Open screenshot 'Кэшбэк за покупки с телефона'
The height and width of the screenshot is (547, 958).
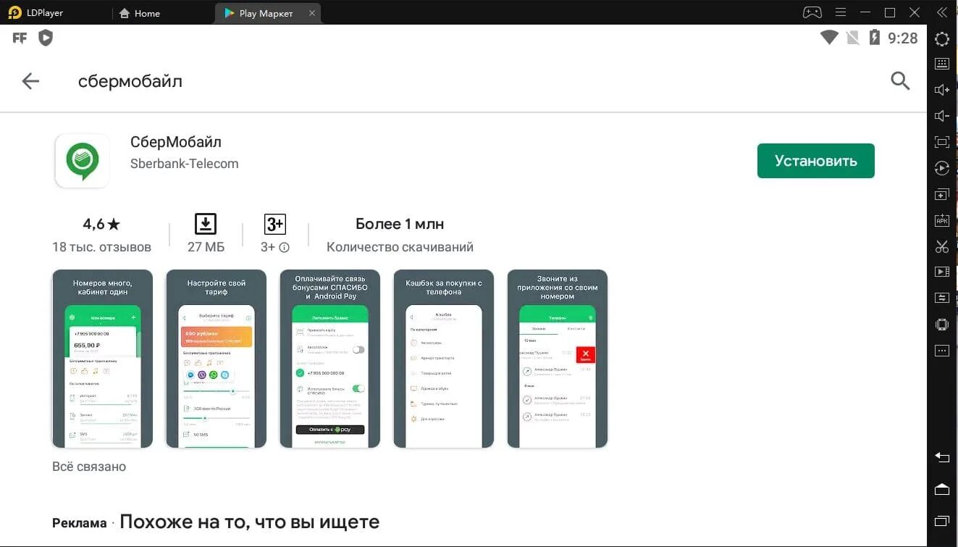[x=444, y=359]
